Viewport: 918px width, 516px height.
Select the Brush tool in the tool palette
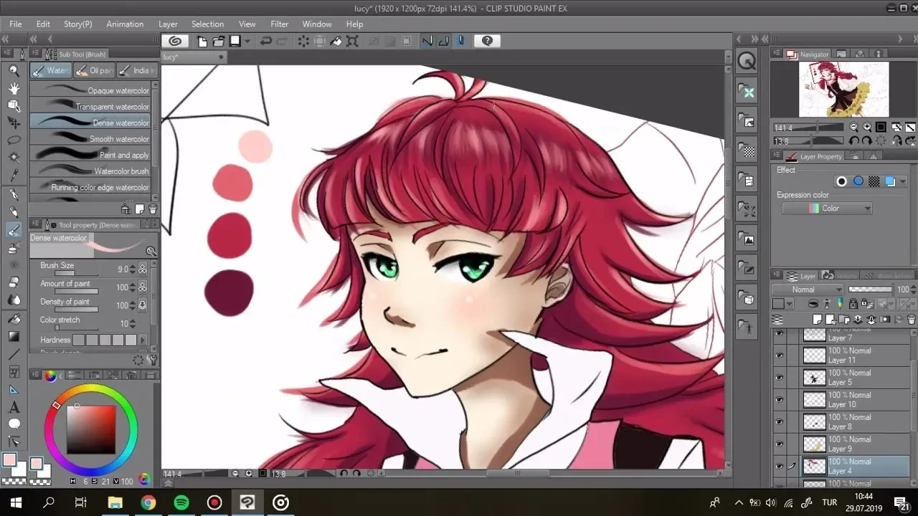tap(14, 231)
